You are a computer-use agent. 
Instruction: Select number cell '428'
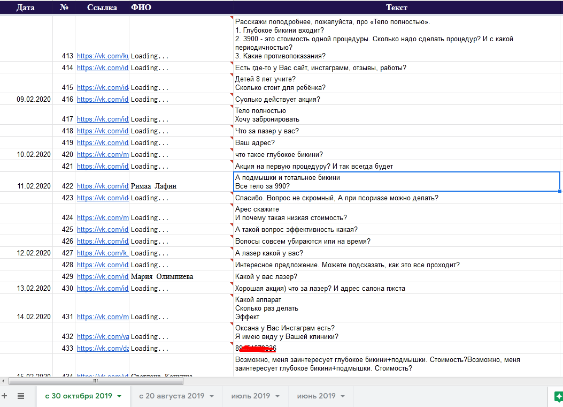pos(64,265)
